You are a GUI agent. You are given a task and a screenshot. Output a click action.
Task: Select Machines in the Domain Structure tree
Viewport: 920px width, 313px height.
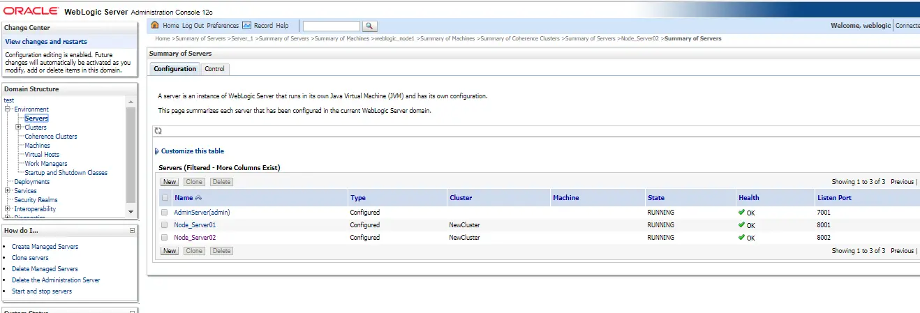[x=37, y=146]
